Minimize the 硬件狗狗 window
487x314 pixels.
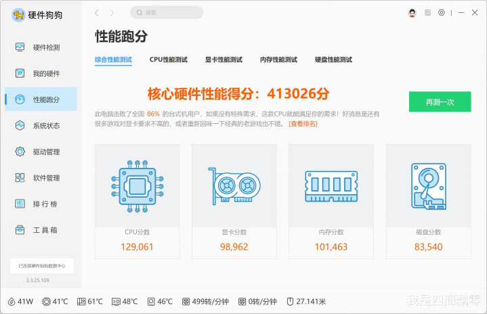(461, 12)
